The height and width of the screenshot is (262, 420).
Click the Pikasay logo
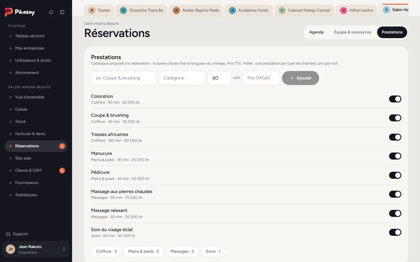point(20,12)
